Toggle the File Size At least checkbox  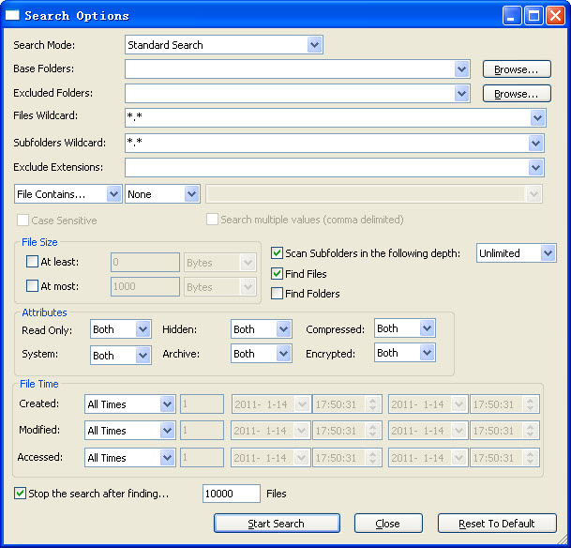tap(33, 262)
